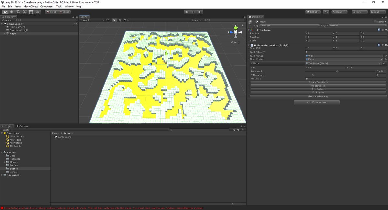Search by label in Project panel

point(238,130)
